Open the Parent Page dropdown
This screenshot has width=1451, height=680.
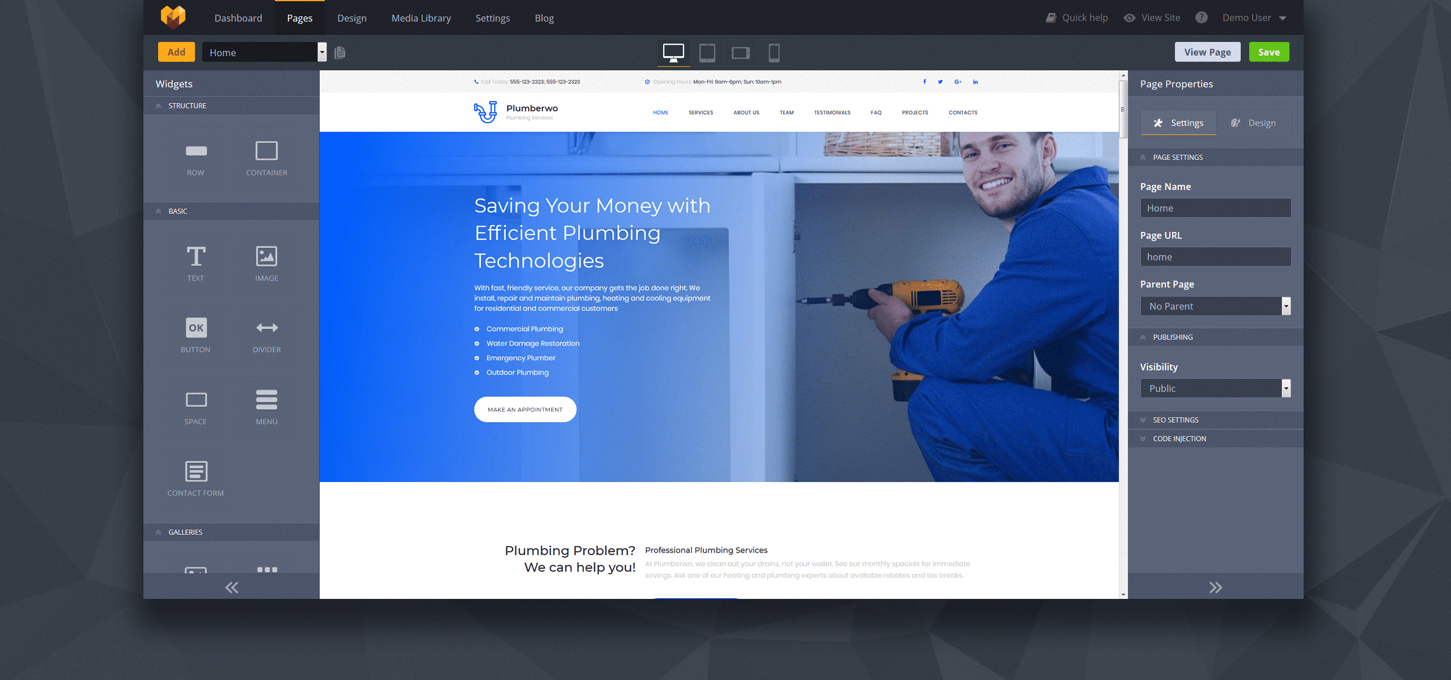(1215, 306)
